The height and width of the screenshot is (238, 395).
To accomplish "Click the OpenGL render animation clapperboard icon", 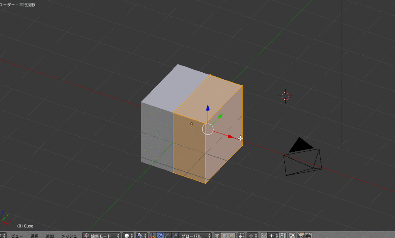I will point(308,236).
